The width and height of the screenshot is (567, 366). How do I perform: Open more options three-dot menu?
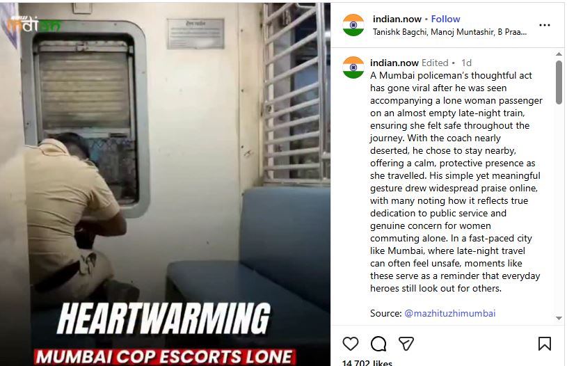[544, 25]
